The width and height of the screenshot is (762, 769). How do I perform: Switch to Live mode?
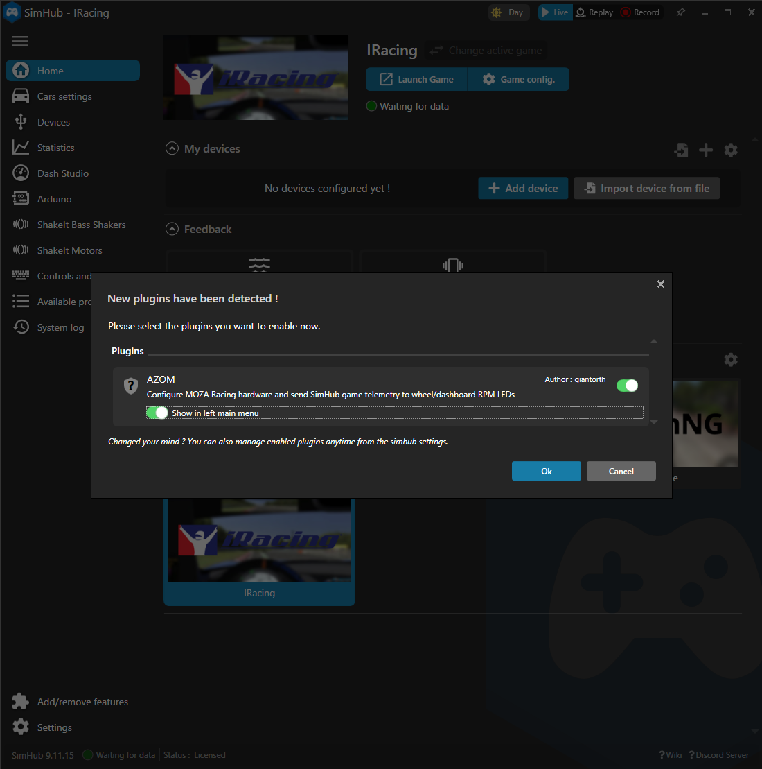pyautogui.click(x=555, y=12)
